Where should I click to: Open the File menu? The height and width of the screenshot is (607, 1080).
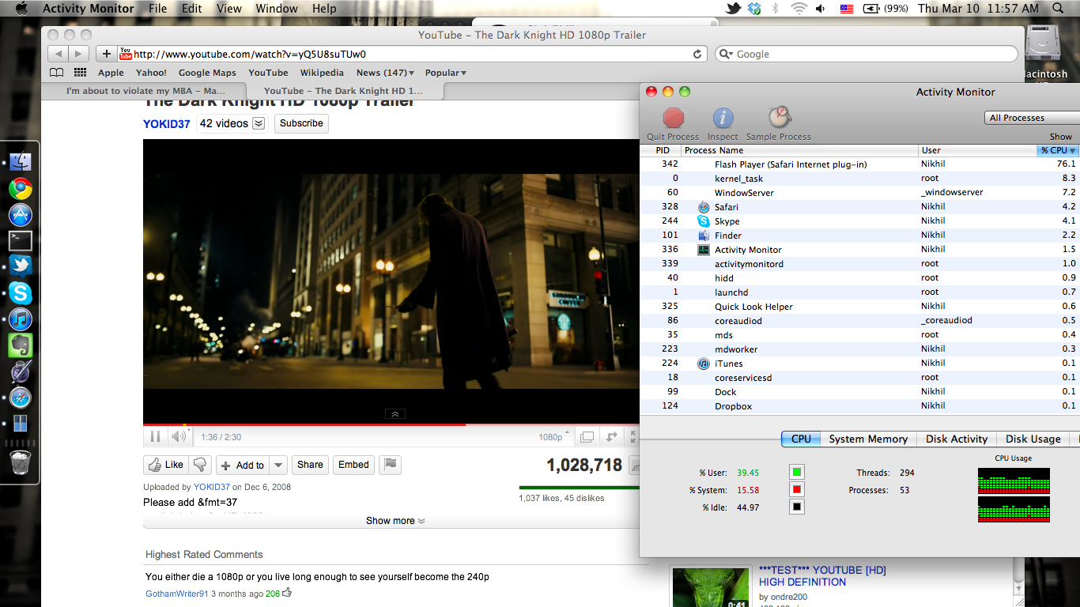coord(158,9)
